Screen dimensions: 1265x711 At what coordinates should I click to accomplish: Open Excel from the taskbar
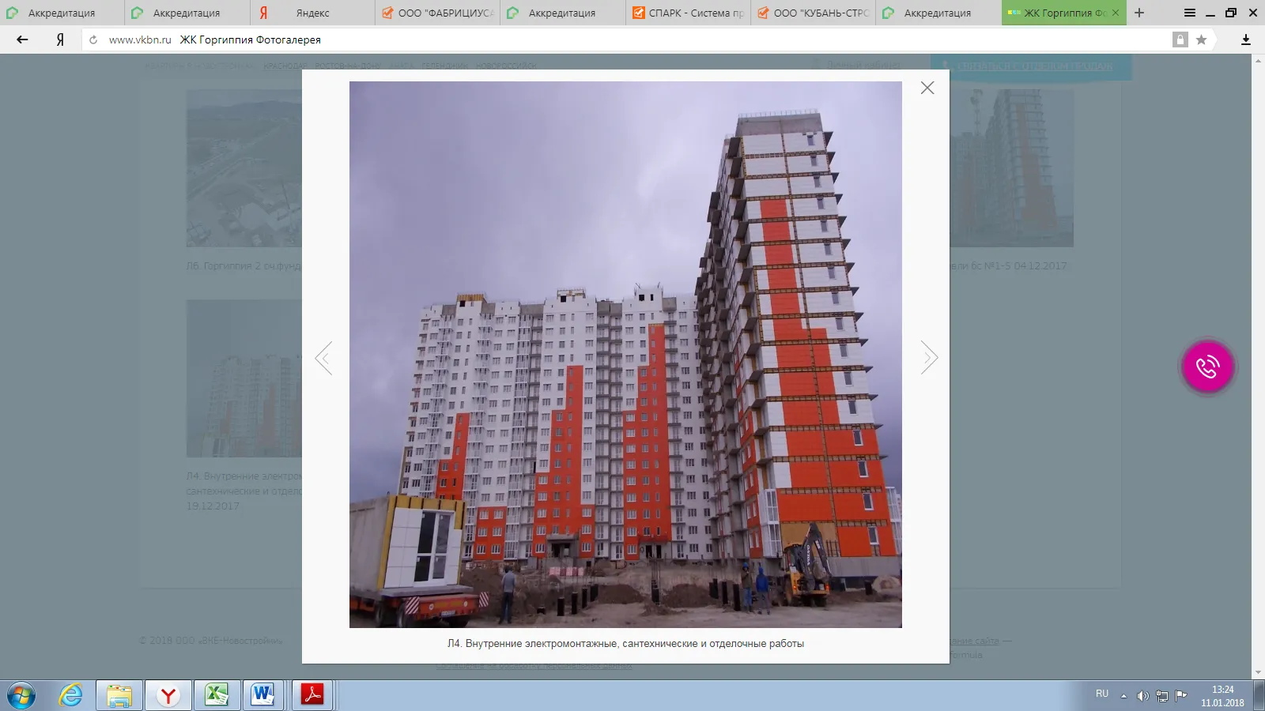tap(216, 695)
